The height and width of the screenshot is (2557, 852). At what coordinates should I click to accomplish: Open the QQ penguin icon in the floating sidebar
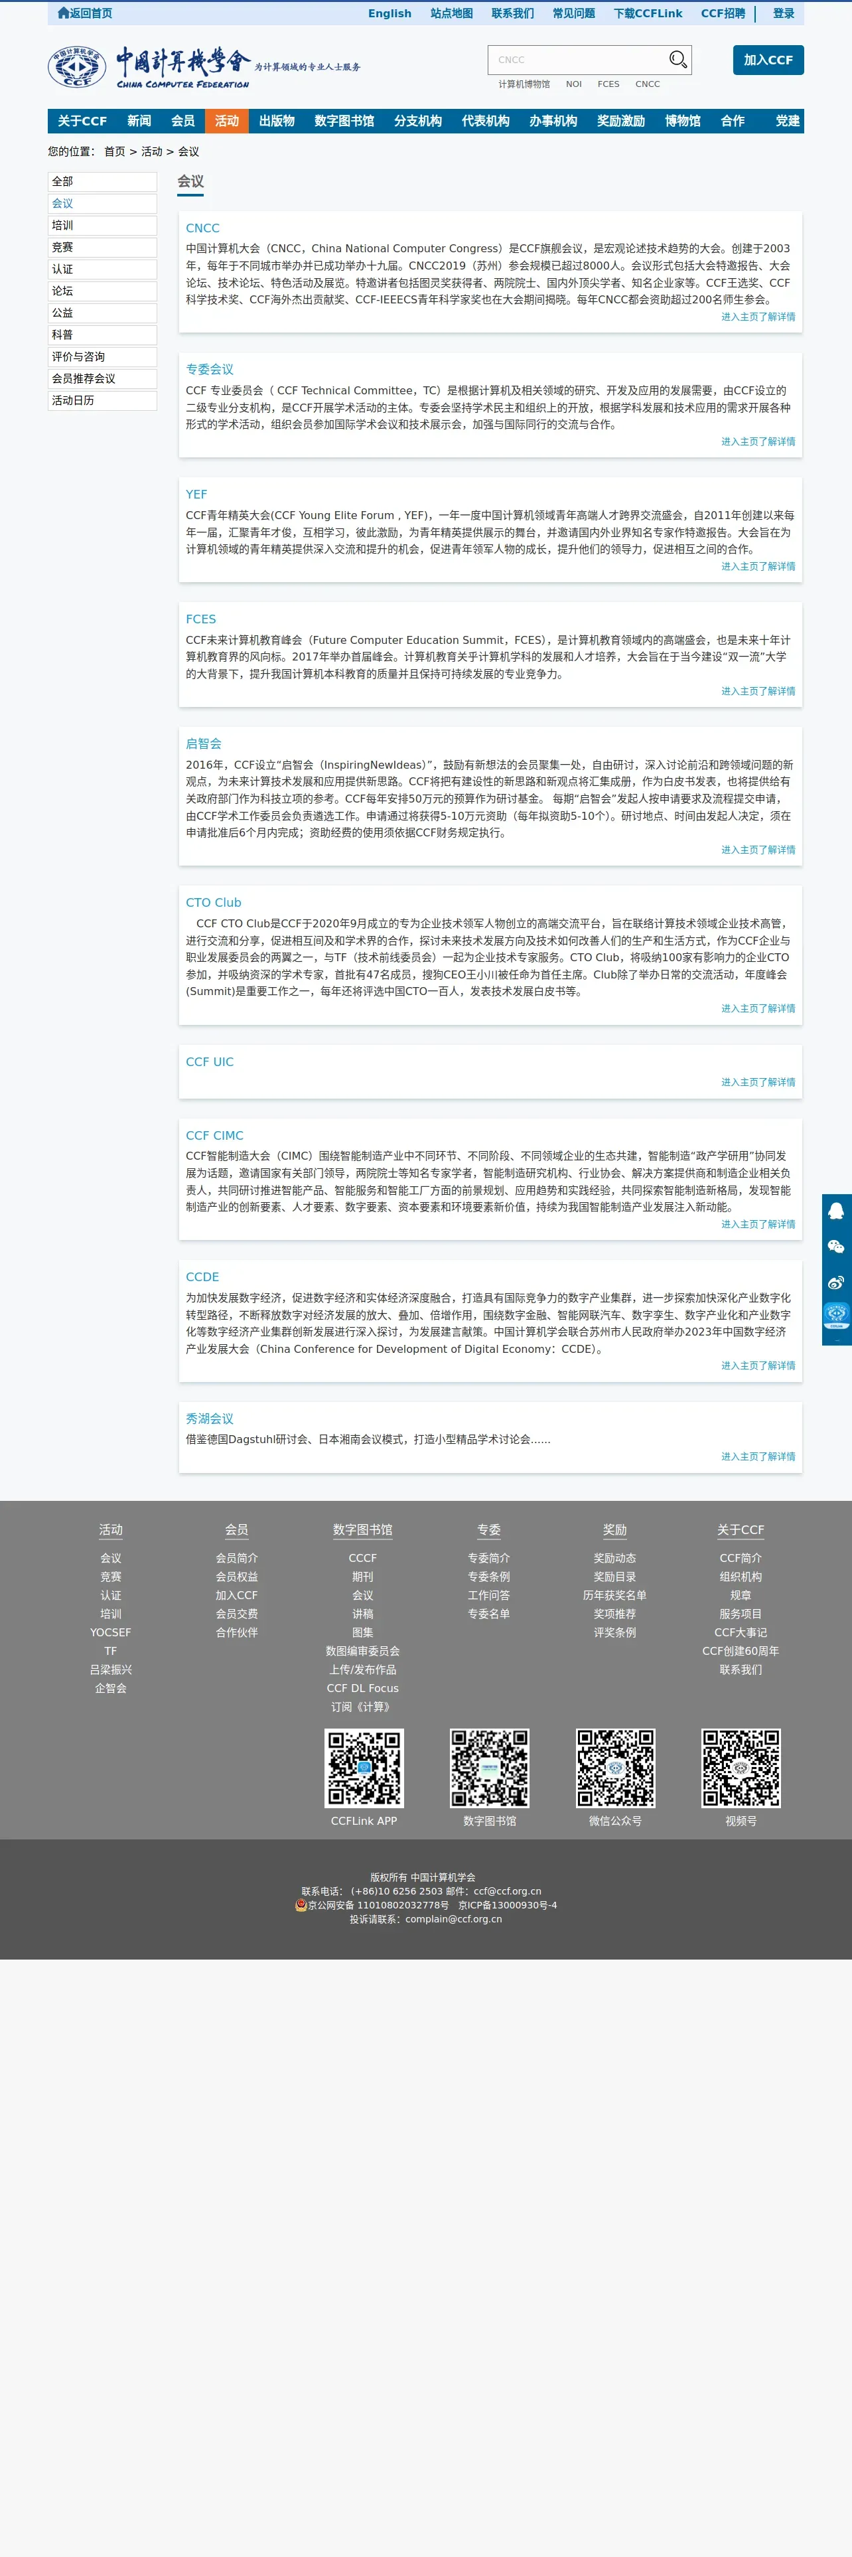click(x=836, y=1210)
